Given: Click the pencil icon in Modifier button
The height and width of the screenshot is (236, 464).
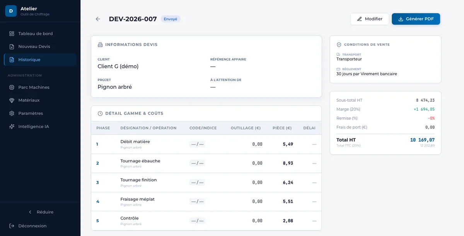Looking at the screenshot, I should tap(360, 19).
